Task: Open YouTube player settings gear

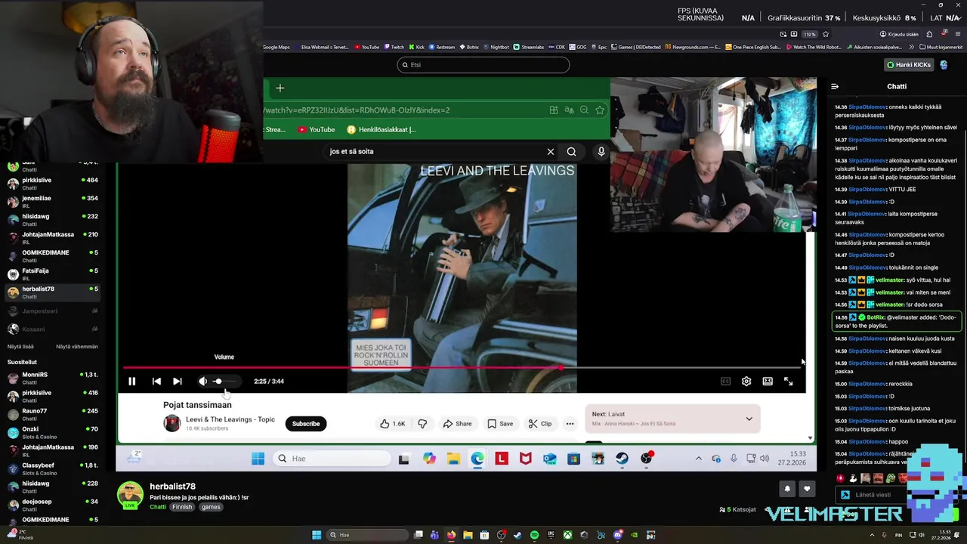Action: 746,382
